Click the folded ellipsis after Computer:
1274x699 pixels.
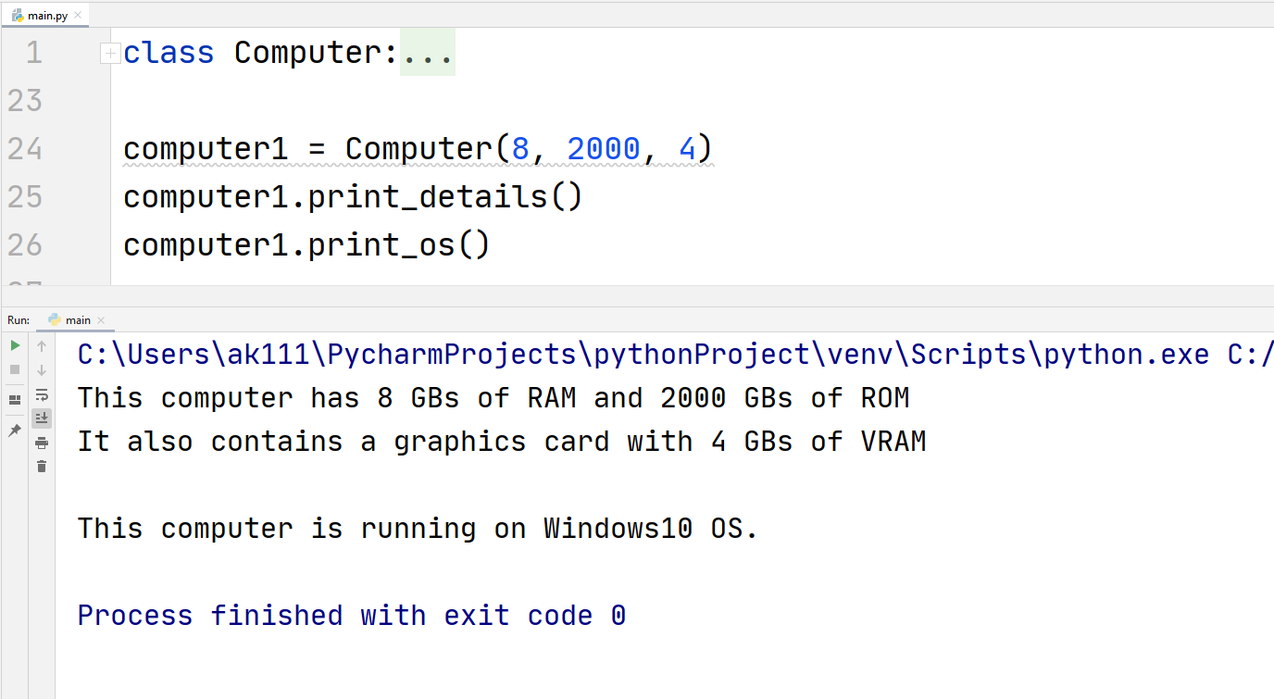pyautogui.click(x=428, y=53)
